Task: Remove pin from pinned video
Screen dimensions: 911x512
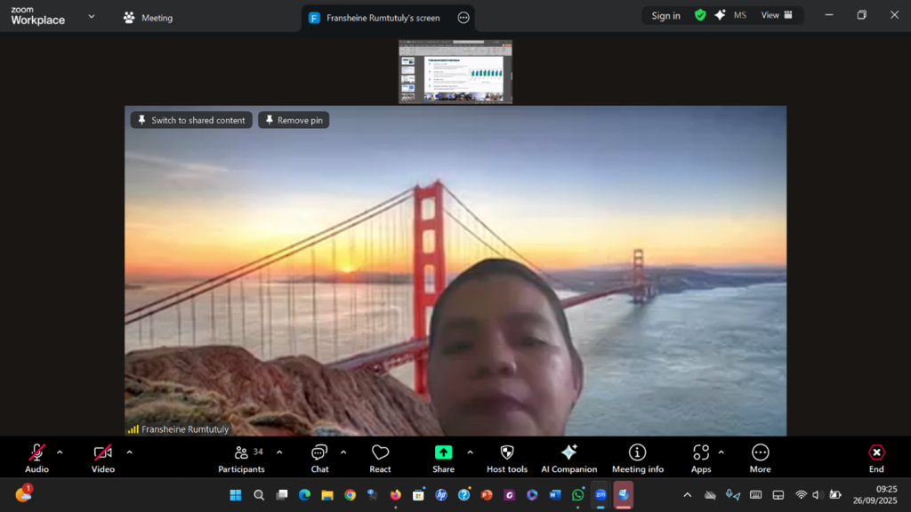Action: (x=294, y=120)
